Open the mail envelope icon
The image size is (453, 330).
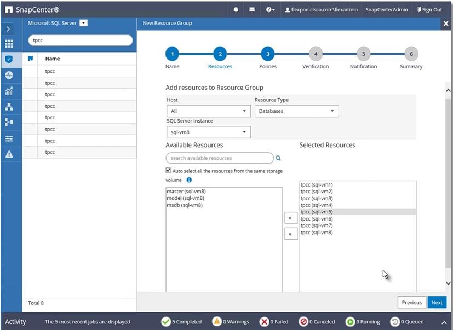(252, 9)
